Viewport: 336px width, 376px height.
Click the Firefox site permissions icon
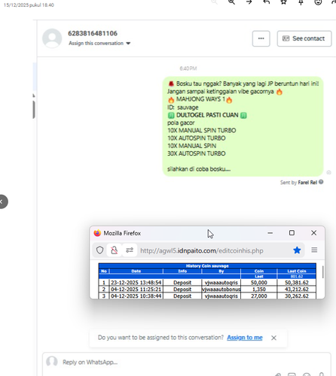pyautogui.click(x=130, y=250)
